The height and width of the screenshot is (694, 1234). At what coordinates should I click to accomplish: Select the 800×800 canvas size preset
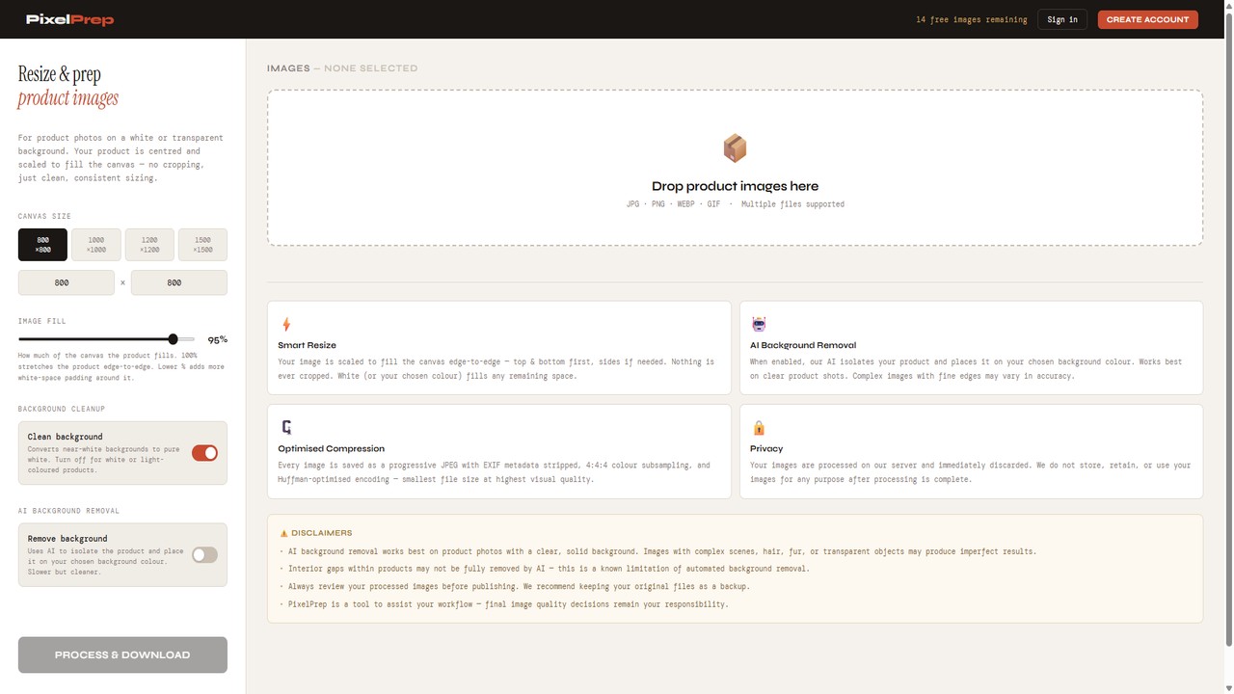click(x=42, y=245)
